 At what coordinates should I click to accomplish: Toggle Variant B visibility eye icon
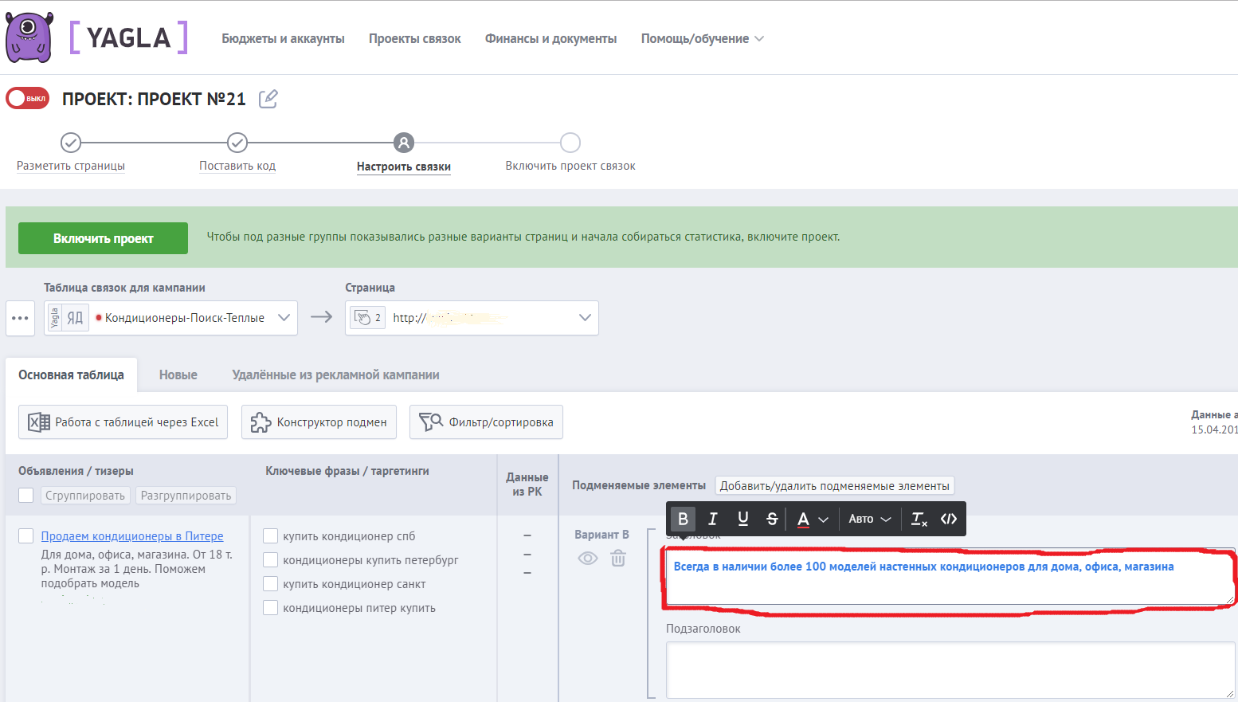coord(588,558)
